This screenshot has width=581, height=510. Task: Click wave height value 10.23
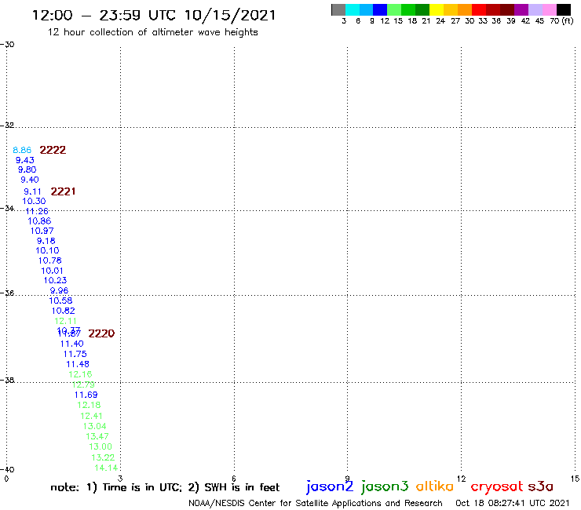coord(55,280)
